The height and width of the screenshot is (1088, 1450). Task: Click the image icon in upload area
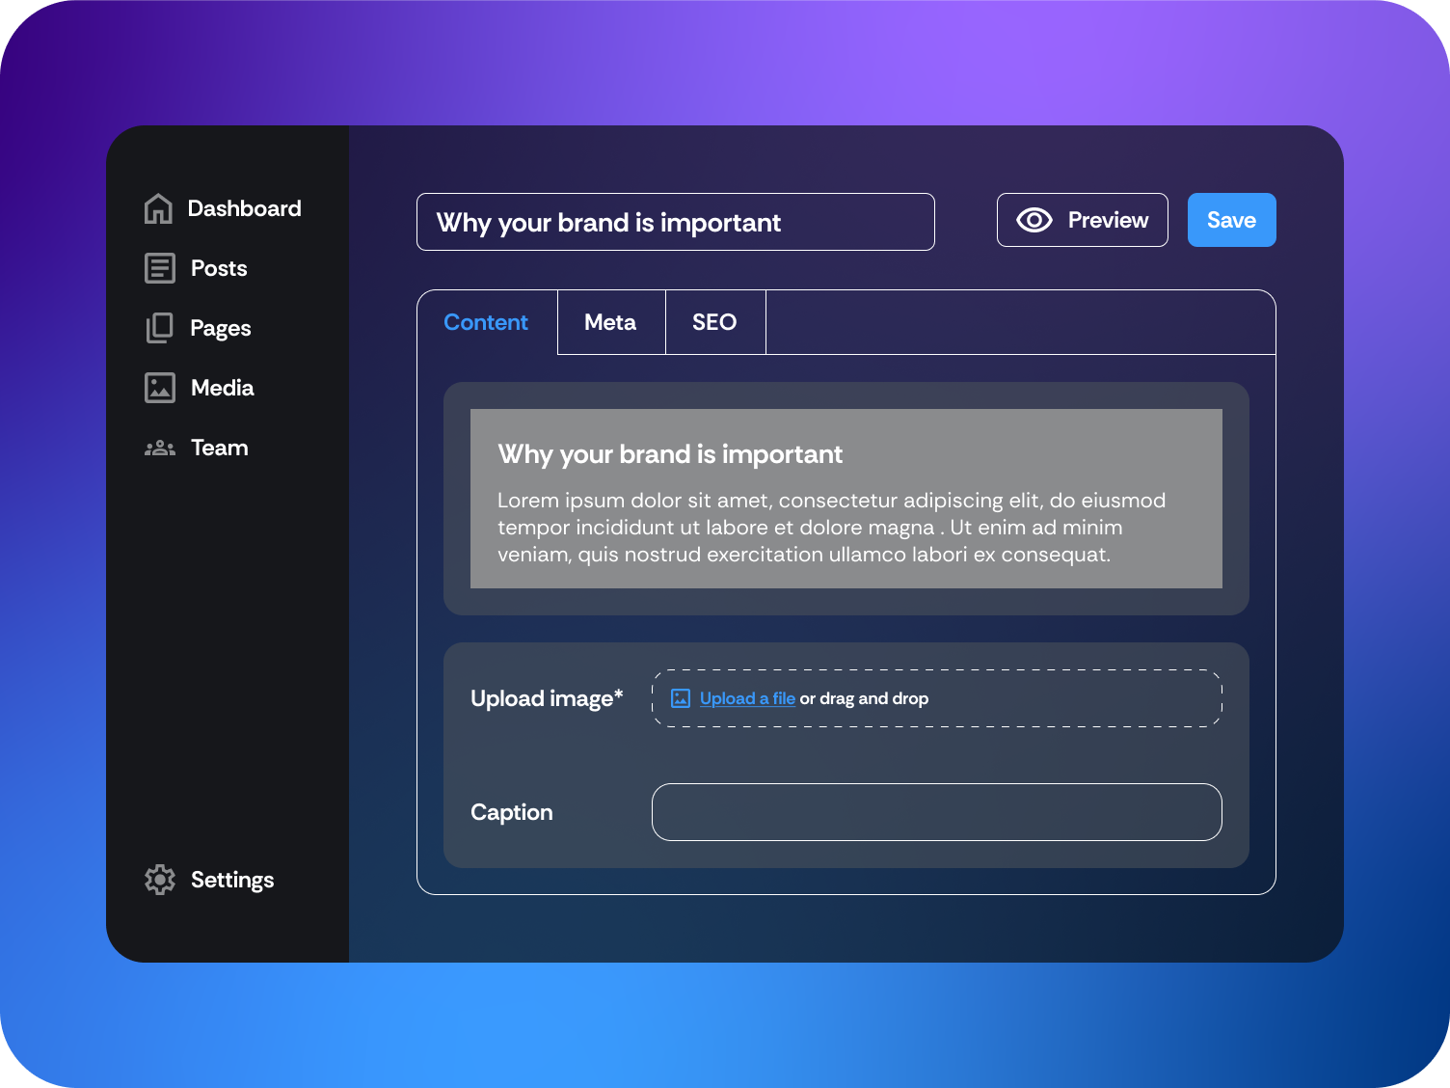681,698
